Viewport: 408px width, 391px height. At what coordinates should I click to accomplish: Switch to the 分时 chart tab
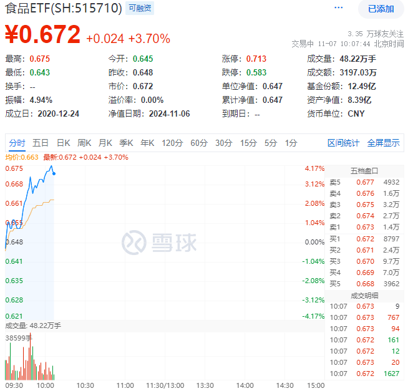point(17,143)
